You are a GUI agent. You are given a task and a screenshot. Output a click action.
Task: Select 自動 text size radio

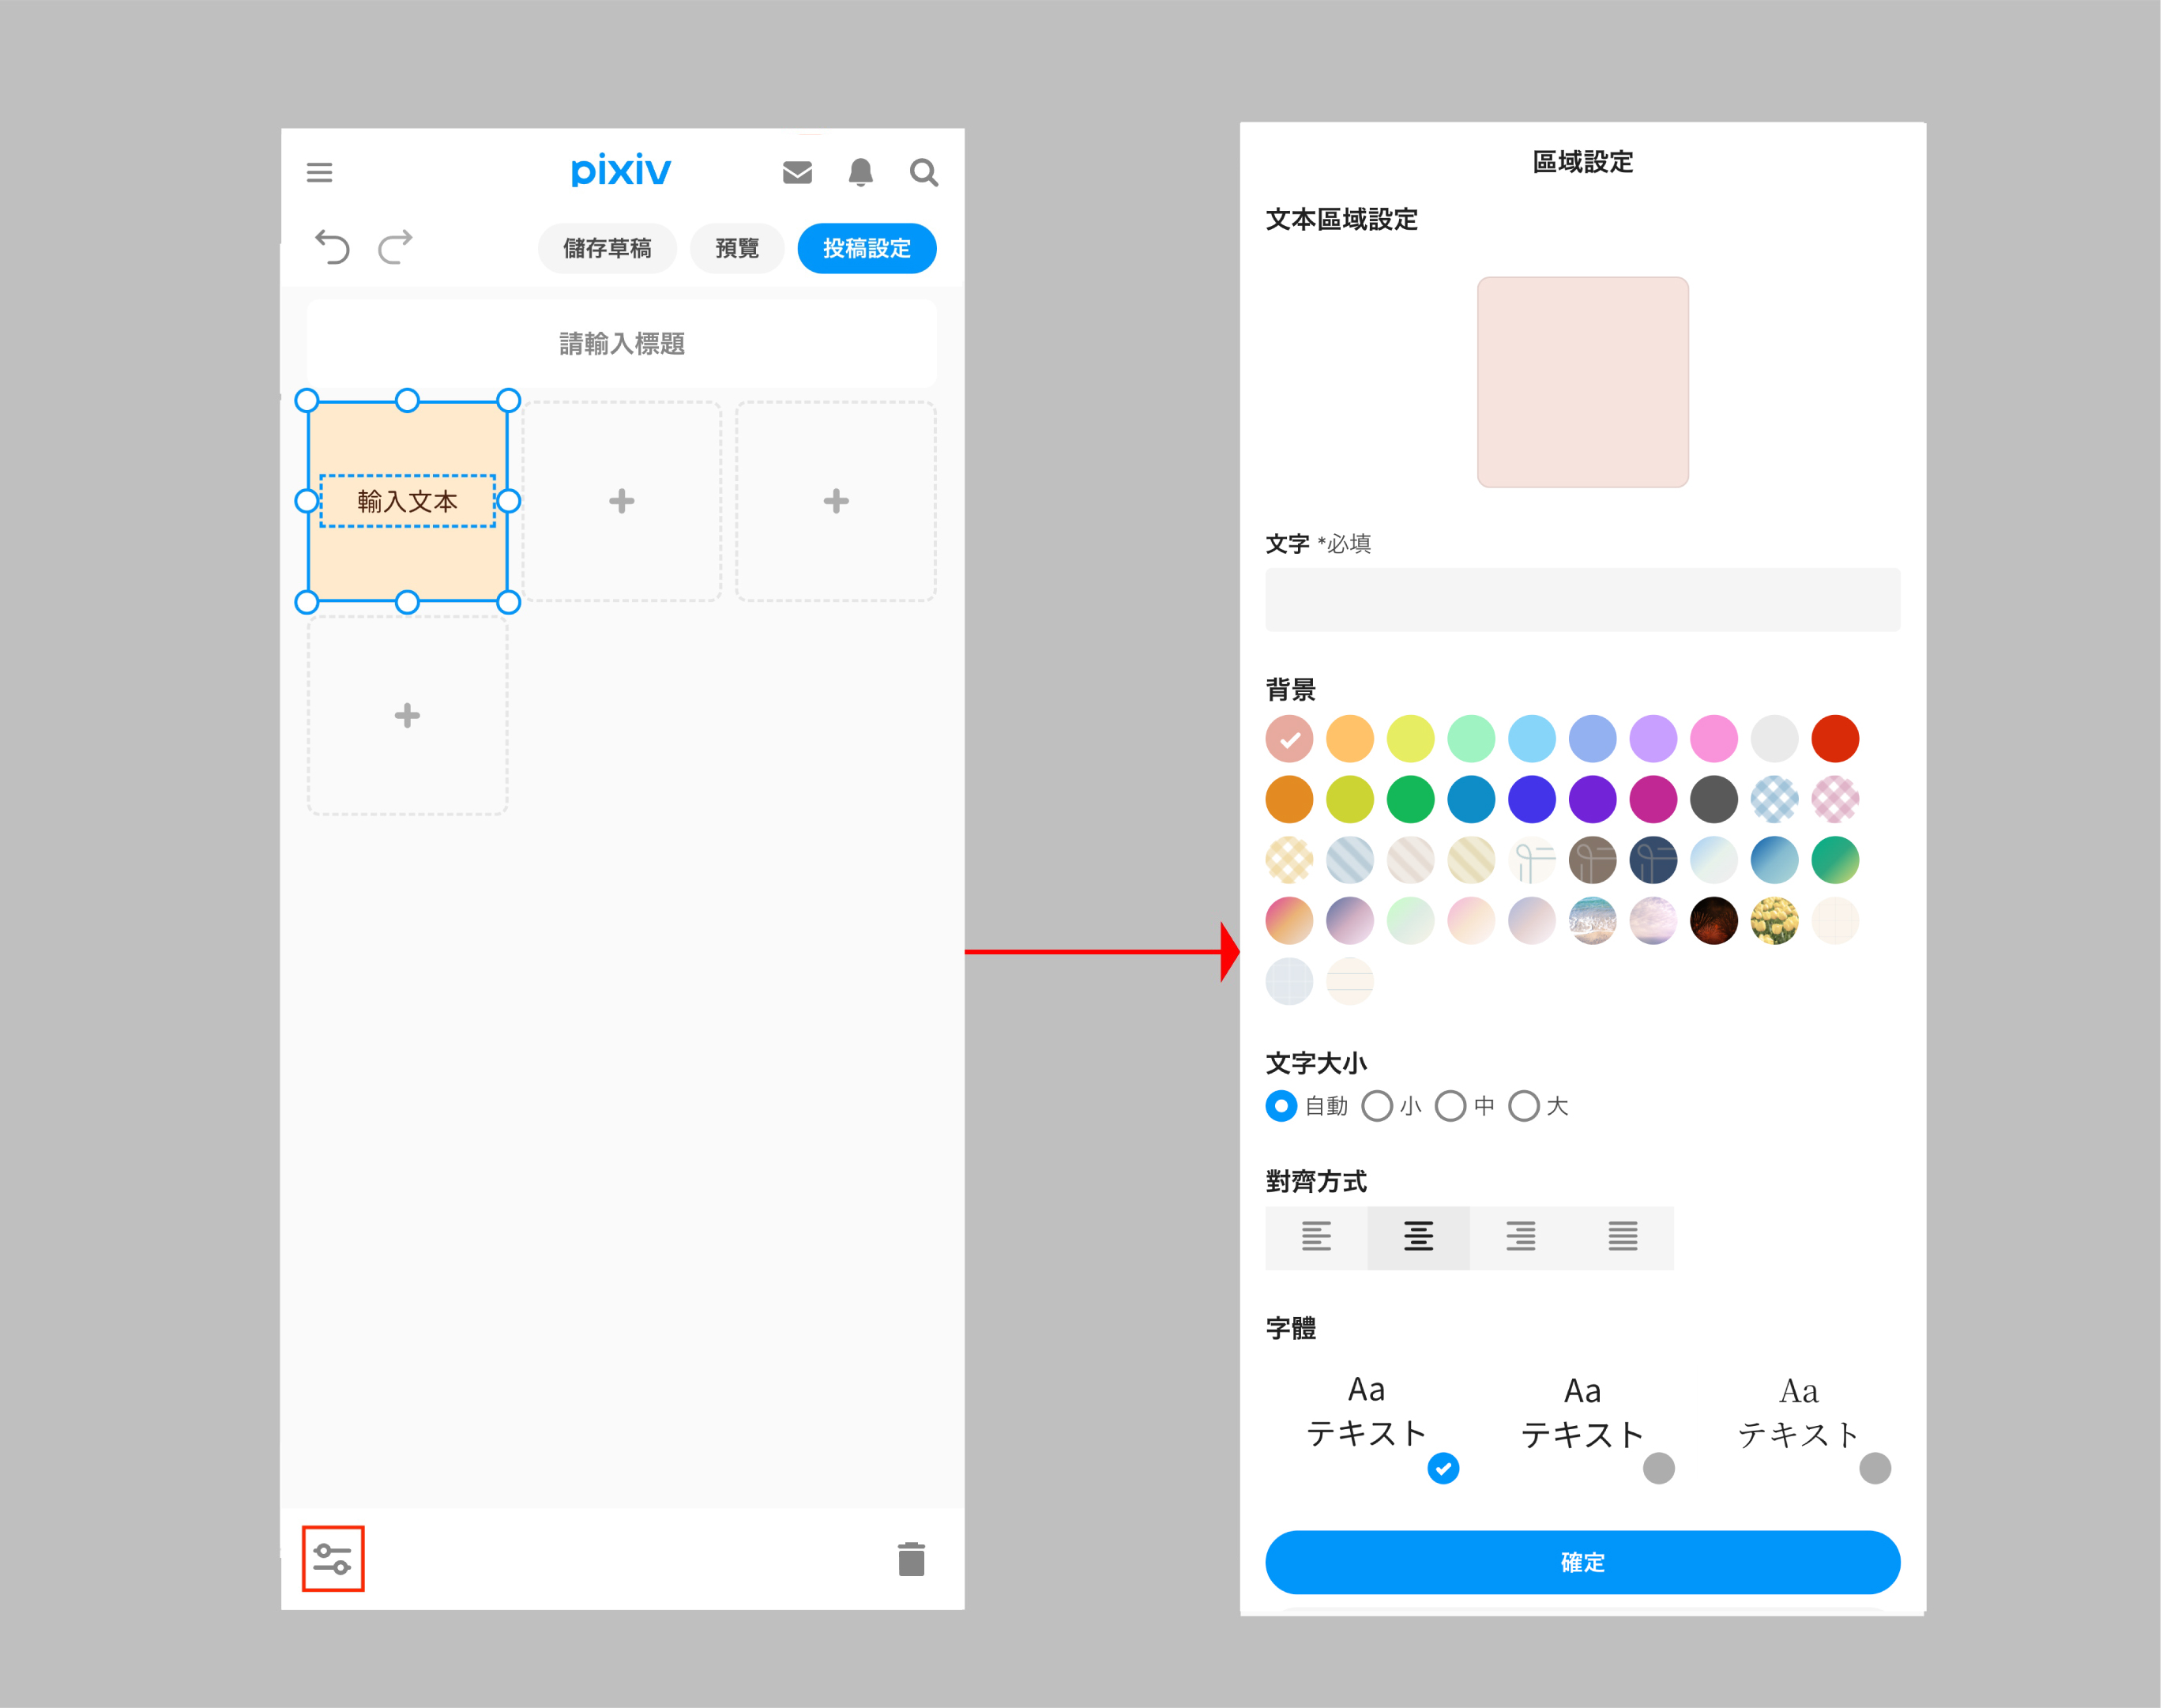(1281, 1106)
